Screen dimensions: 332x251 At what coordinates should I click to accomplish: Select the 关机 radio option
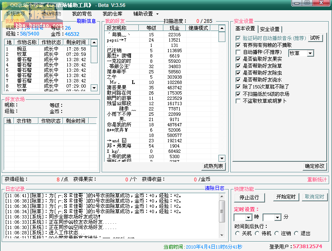click(x=237, y=233)
